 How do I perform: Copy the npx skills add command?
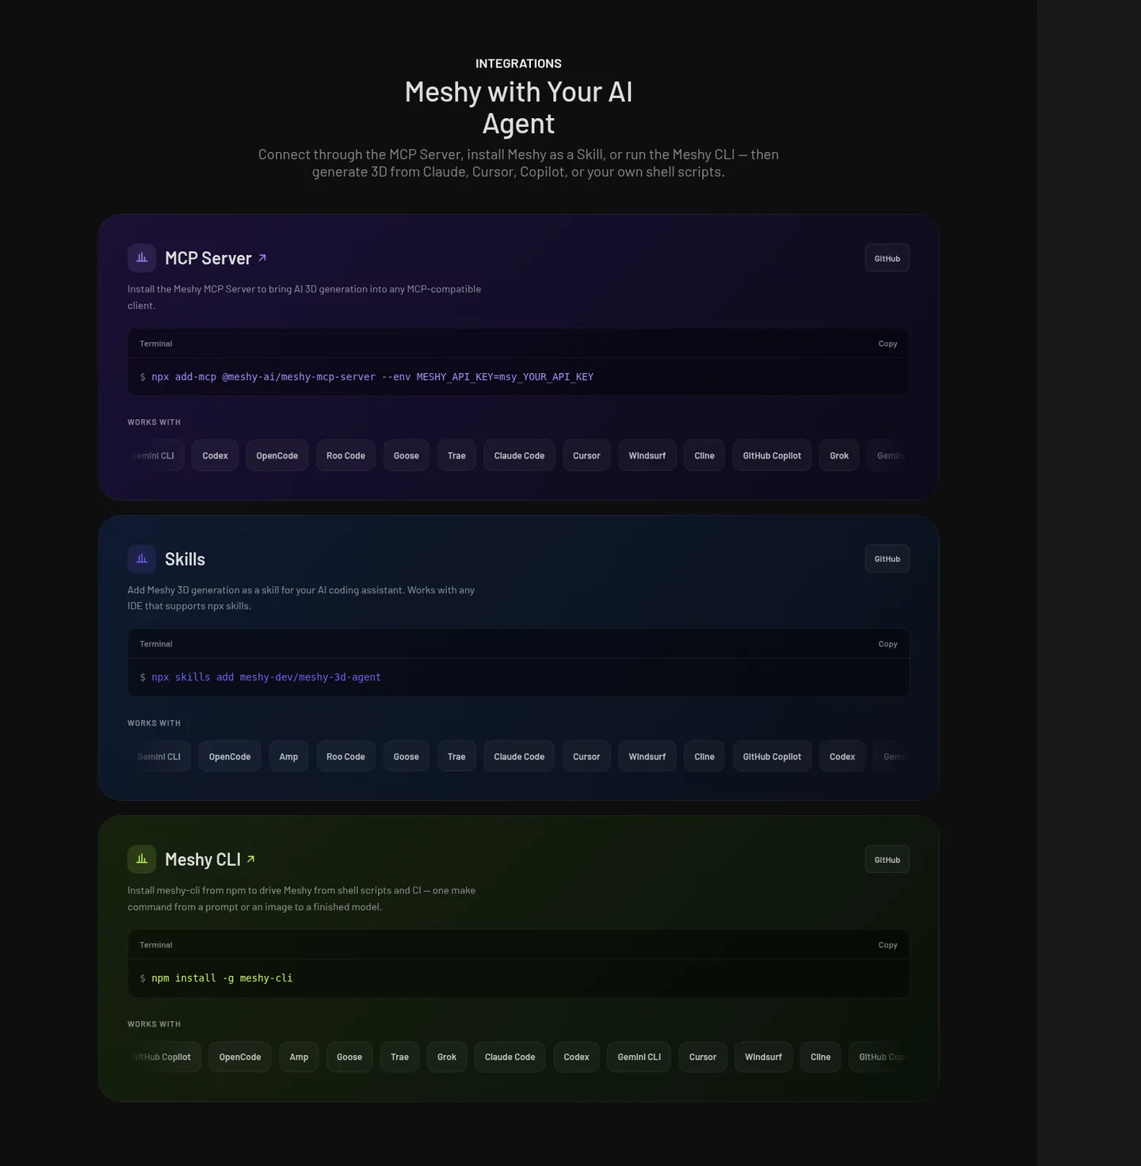pos(887,644)
